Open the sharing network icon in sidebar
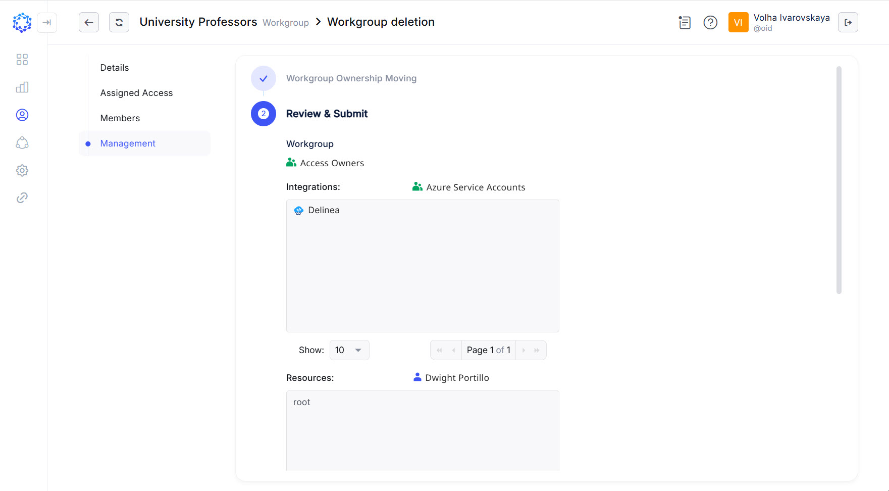 (22, 143)
